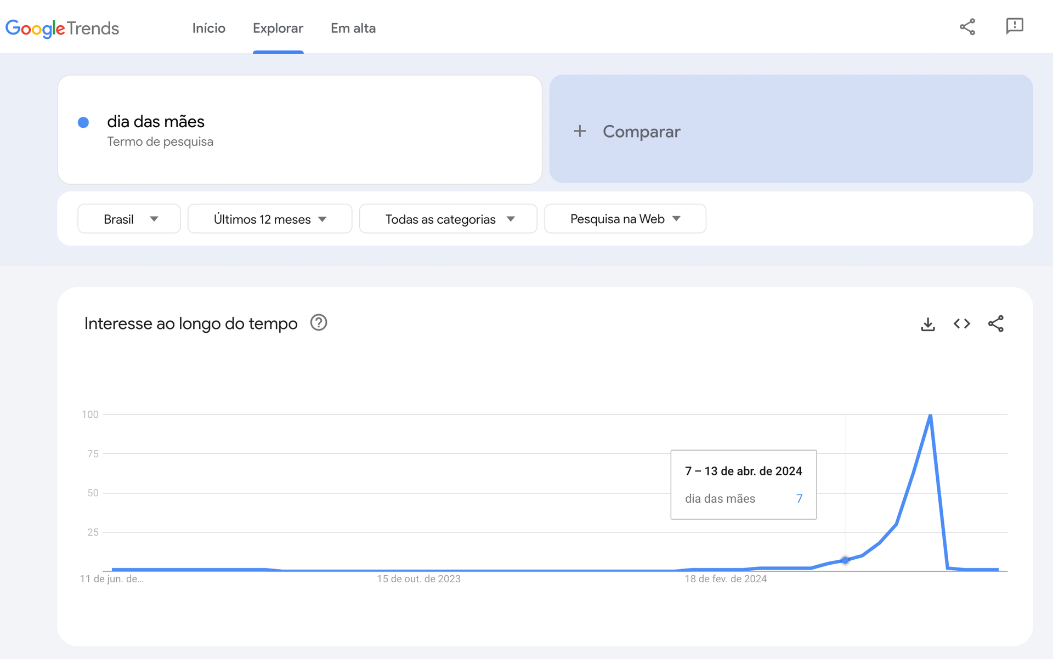Open the Todas as categorias dropdown
The image size is (1053, 659).
tap(448, 218)
